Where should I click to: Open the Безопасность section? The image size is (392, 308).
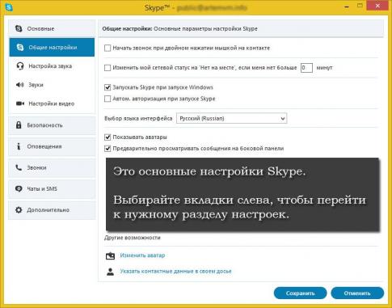[x=52, y=125]
